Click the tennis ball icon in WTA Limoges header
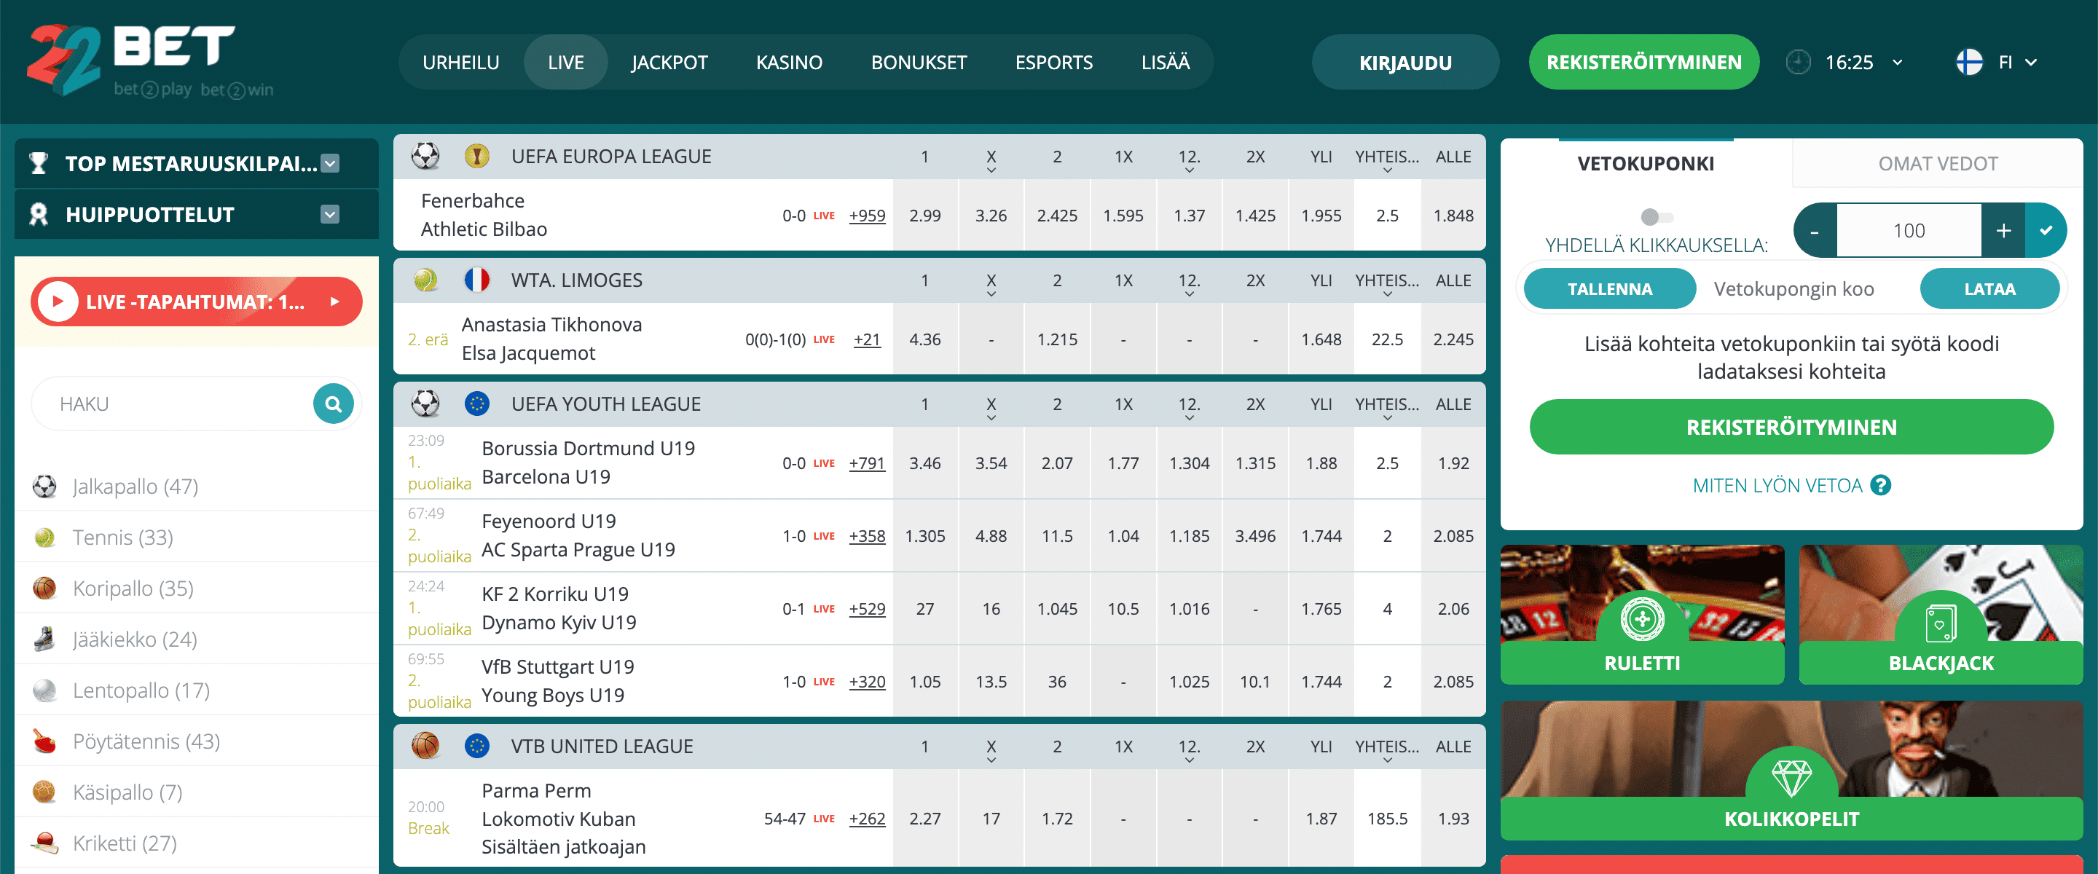This screenshot has width=2098, height=874. [425, 280]
